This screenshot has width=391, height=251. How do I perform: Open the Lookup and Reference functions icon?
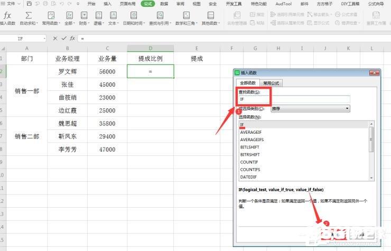pyautogui.click(x=160, y=16)
